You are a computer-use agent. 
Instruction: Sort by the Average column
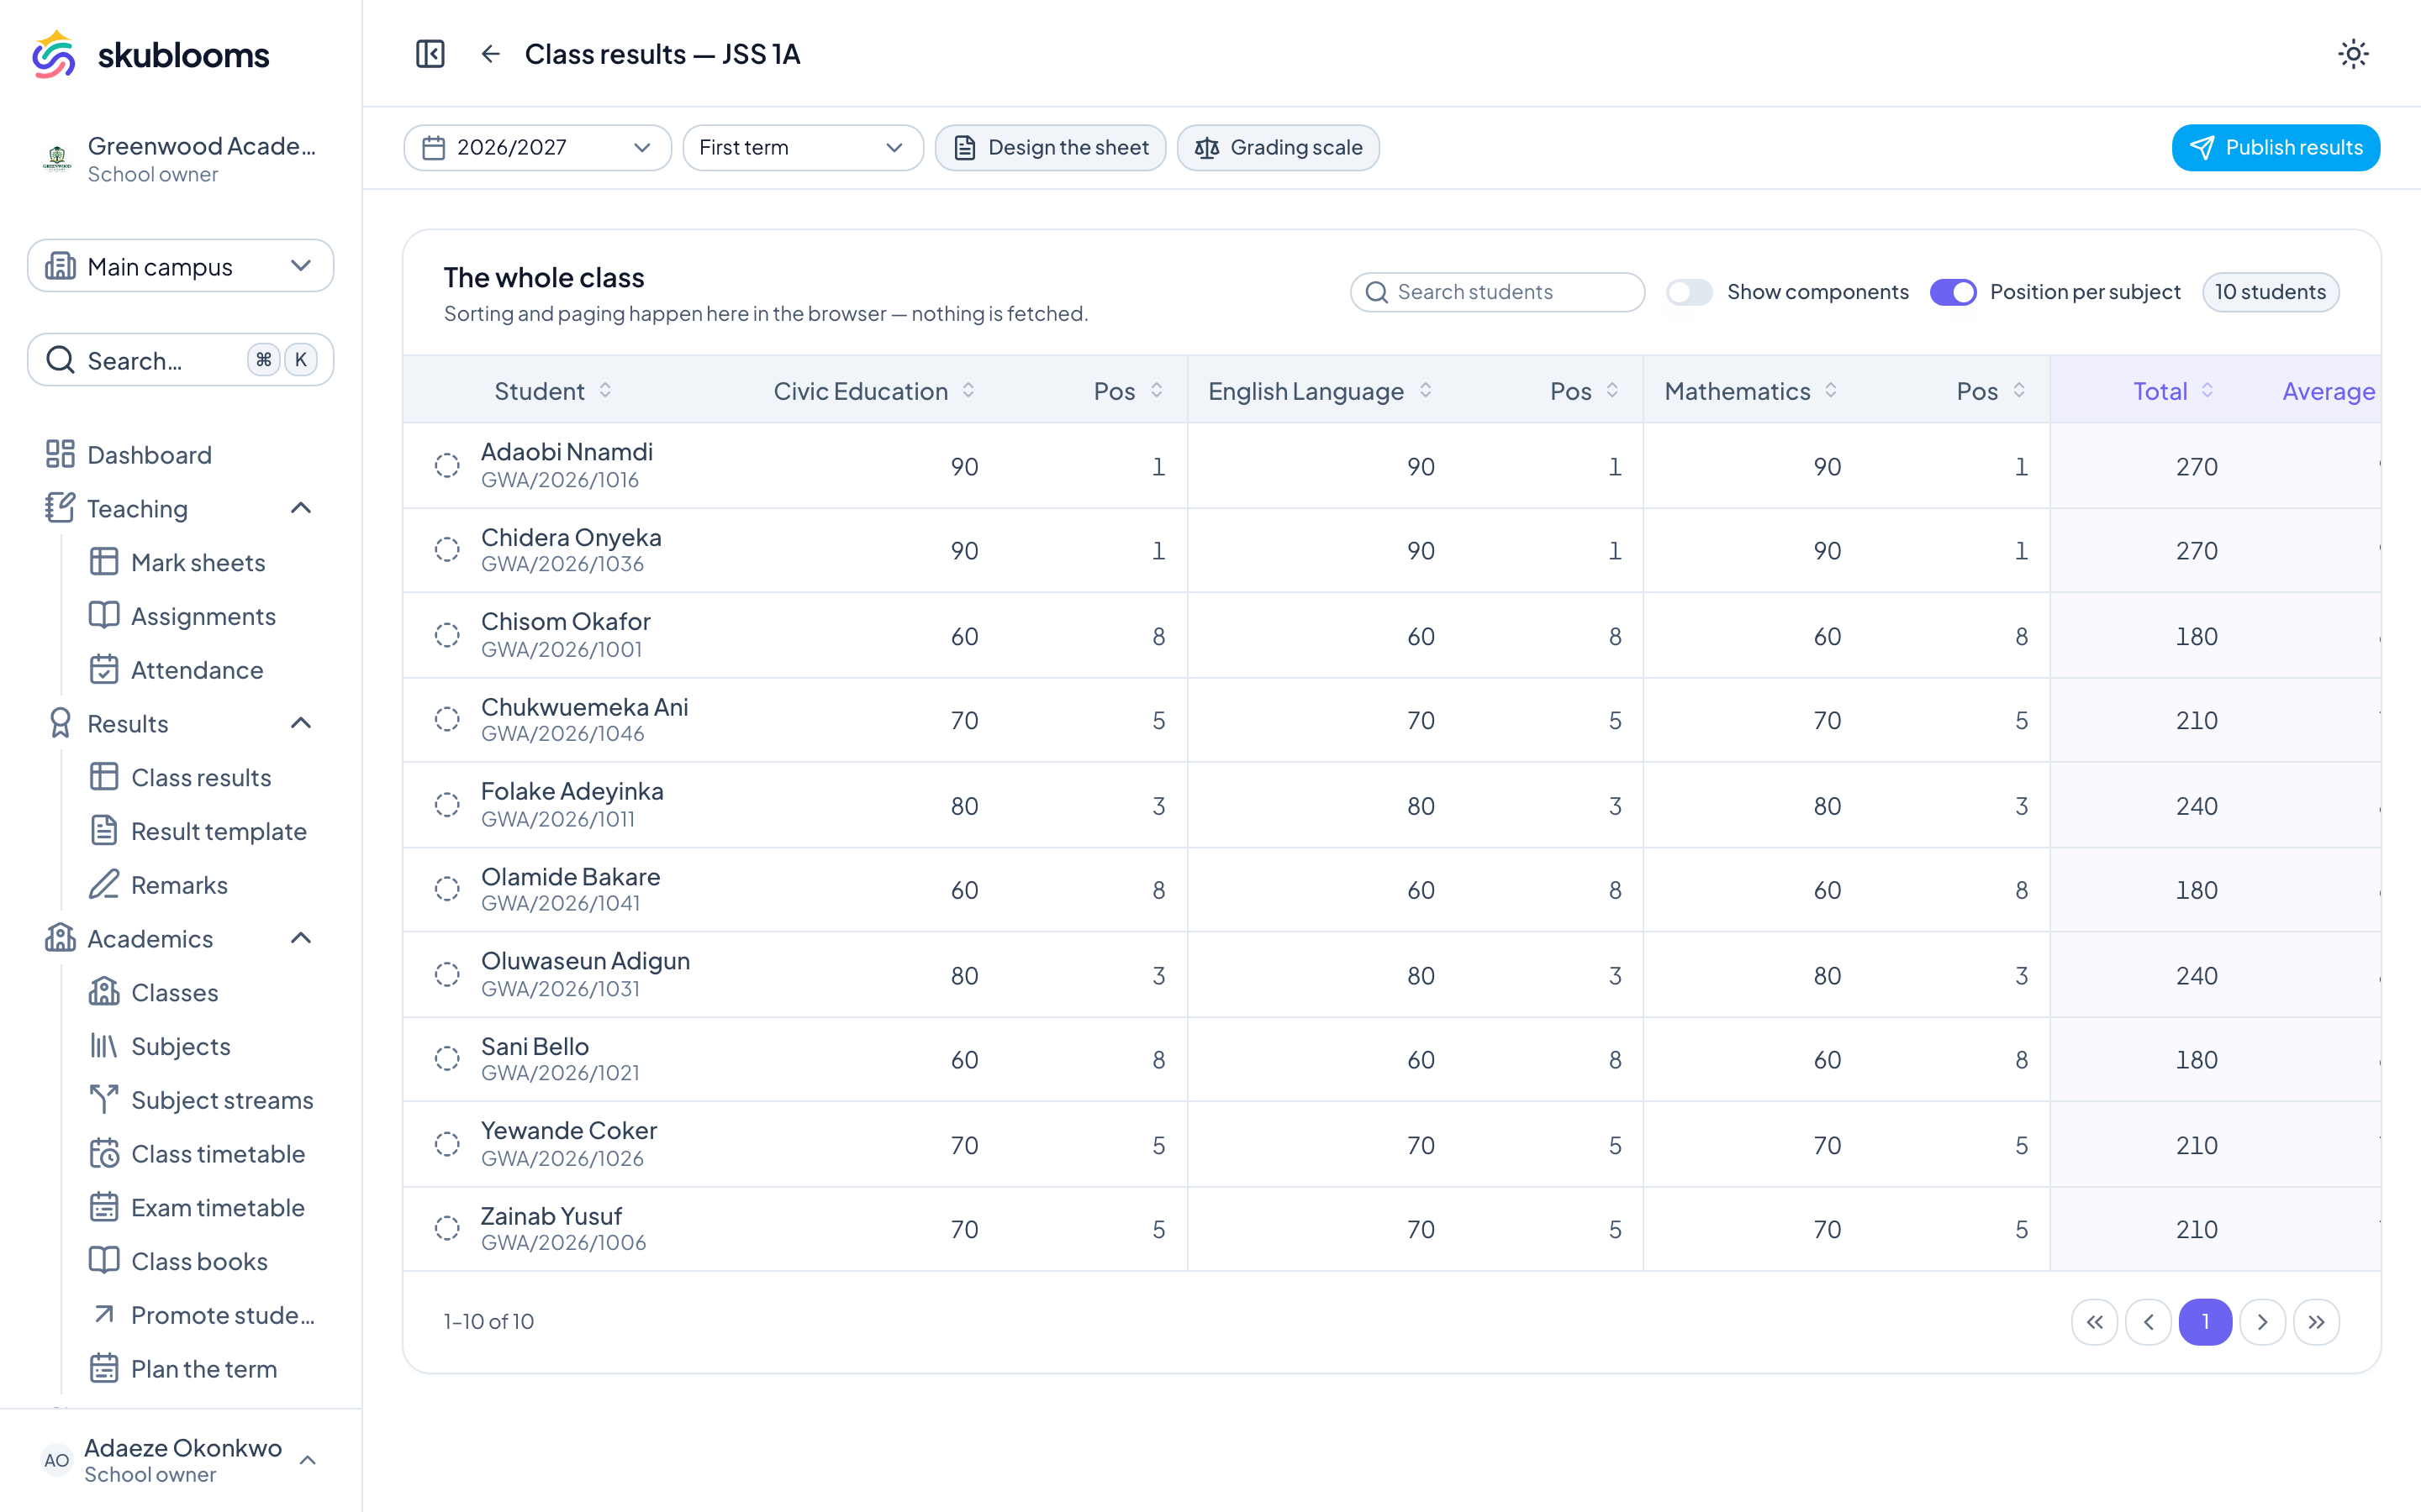coord(2330,391)
